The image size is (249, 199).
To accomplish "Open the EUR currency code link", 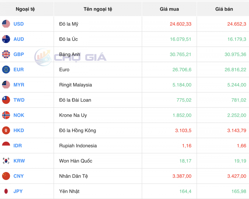I will 18,70.
